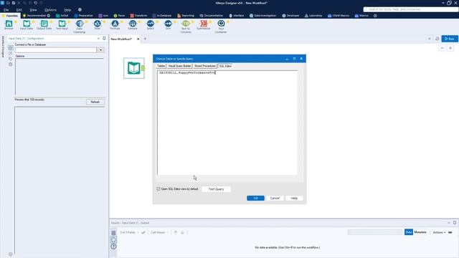Select the Tool Container icon
Screen dimensions: 459x258
221,24
